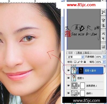Click link icon on 图层 5 副本 layer
This screenshot has height=104, width=107.
tap(77, 70)
